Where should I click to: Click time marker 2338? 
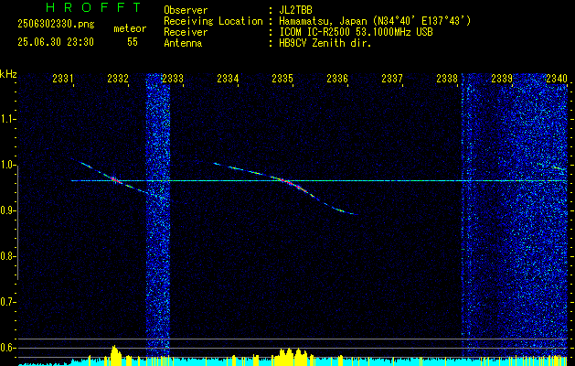click(x=447, y=78)
